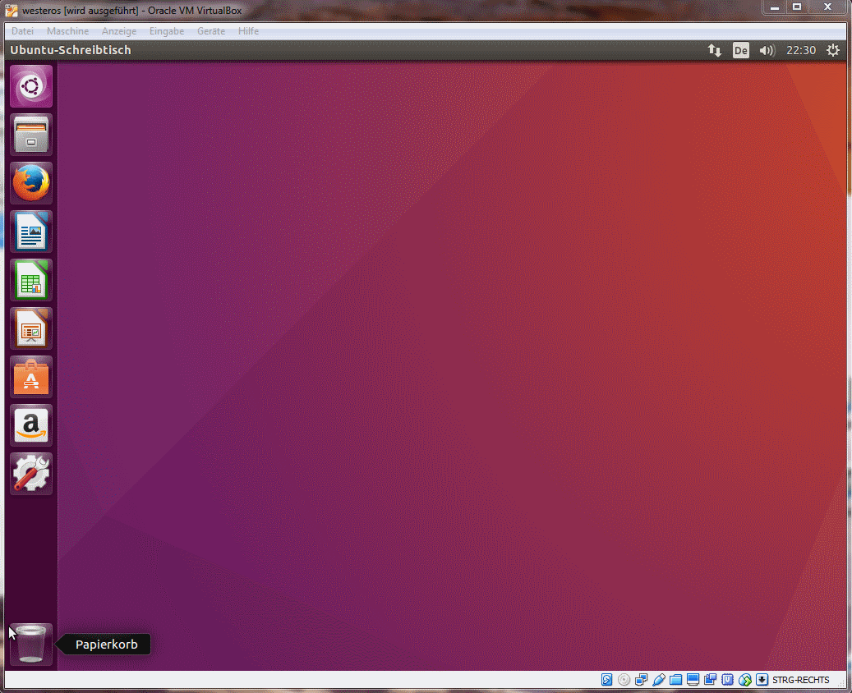Screen dimensions: 852x693
Task: Open the Ubuntu Software store
Action: click(x=31, y=377)
